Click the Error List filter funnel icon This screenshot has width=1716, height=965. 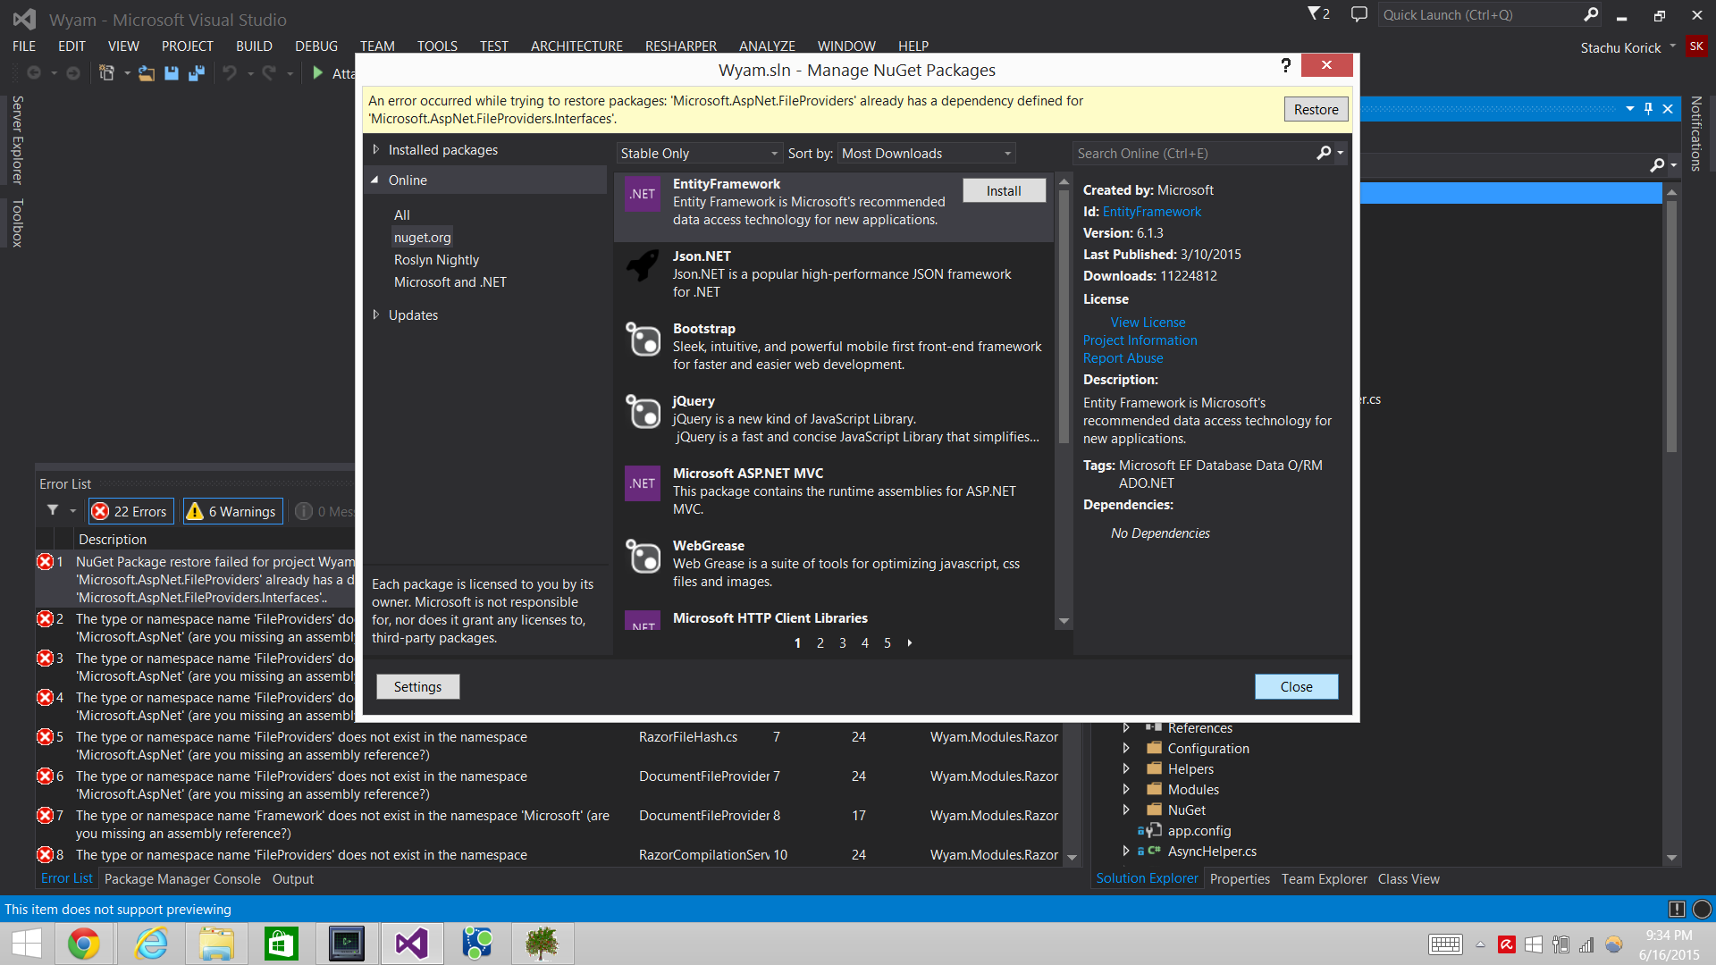[53, 510]
